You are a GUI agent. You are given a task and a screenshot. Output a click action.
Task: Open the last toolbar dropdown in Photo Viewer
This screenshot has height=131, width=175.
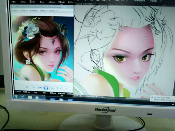click(x=53, y=11)
